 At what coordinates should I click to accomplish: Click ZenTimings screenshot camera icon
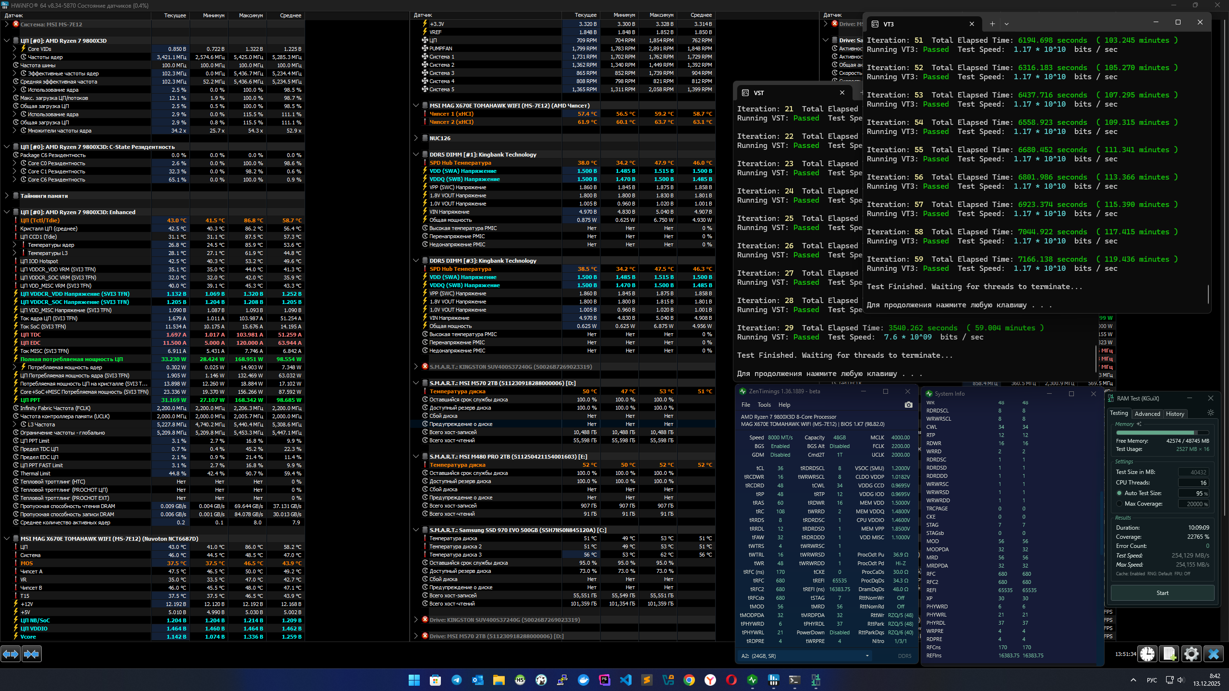pos(908,405)
